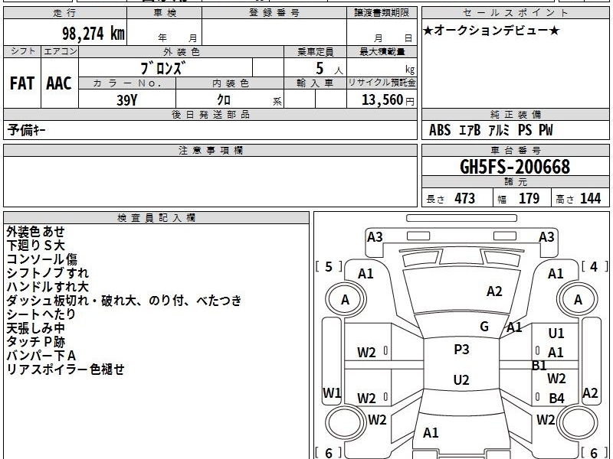Click the note シフトノブすれ
Image resolution: width=613 pixels, height=459 pixels.
click(x=48, y=273)
